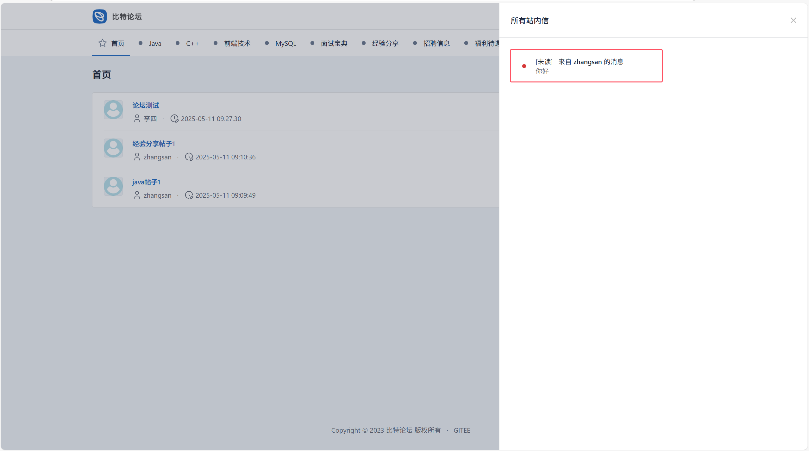809x451 pixels.
Task: Open the java帖子1 post link
Action: pos(146,182)
